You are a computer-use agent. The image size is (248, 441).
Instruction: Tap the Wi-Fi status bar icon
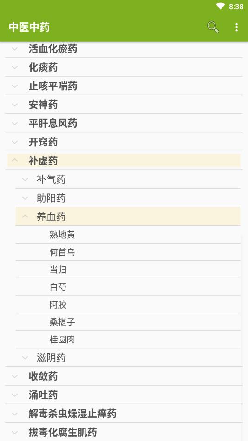[221, 6]
